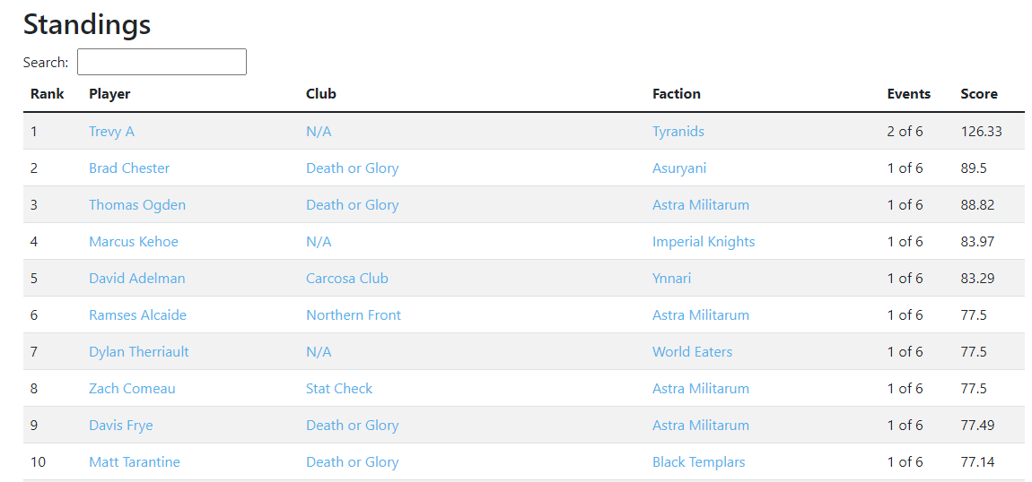Open the Zach Comeau player link

coord(132,389)
